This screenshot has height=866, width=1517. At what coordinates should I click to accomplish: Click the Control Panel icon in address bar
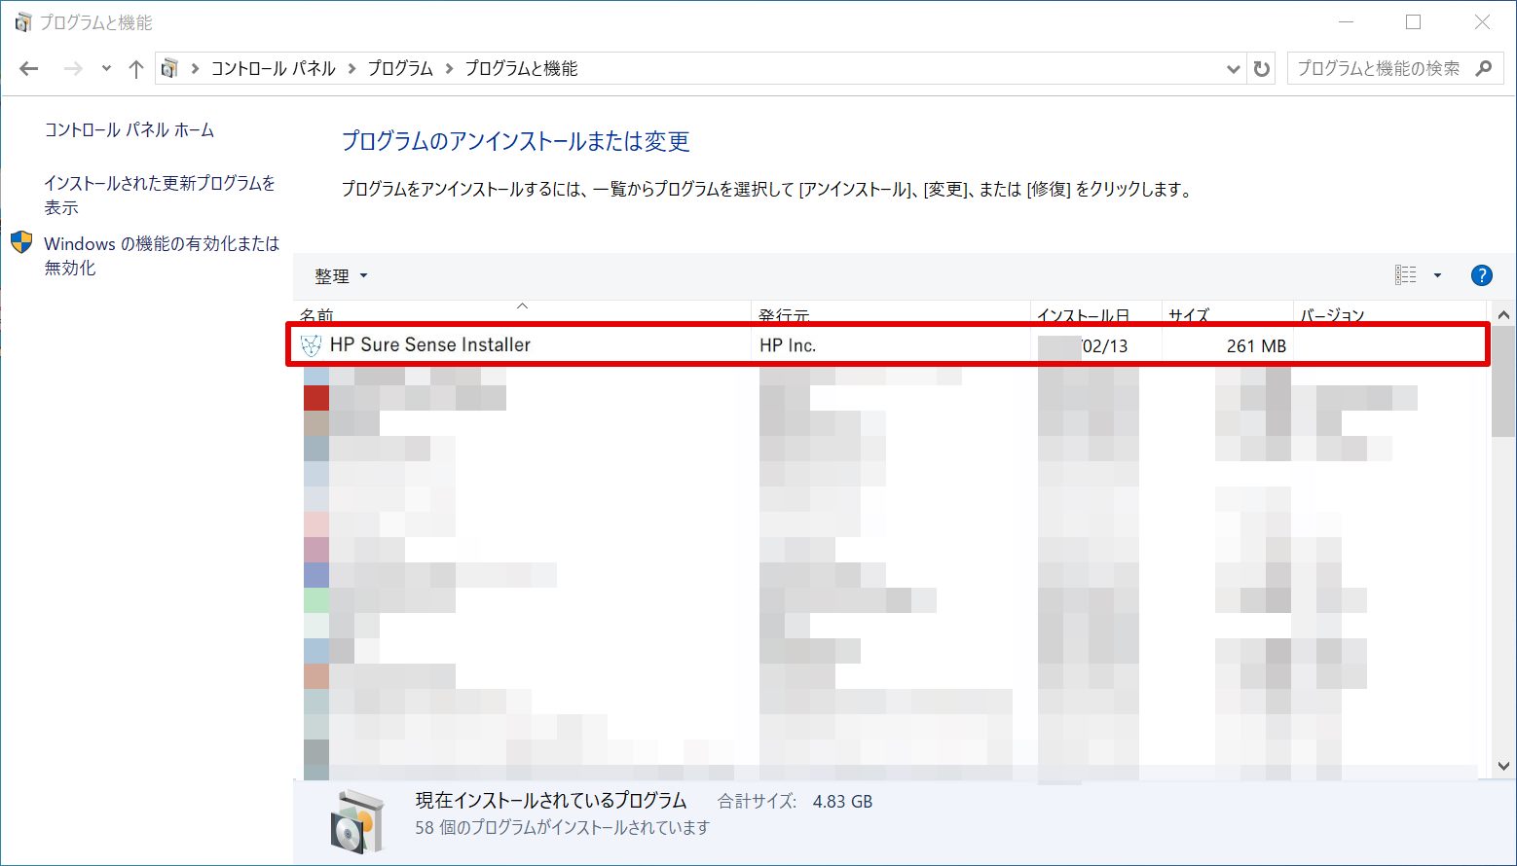tap(170, 68)
